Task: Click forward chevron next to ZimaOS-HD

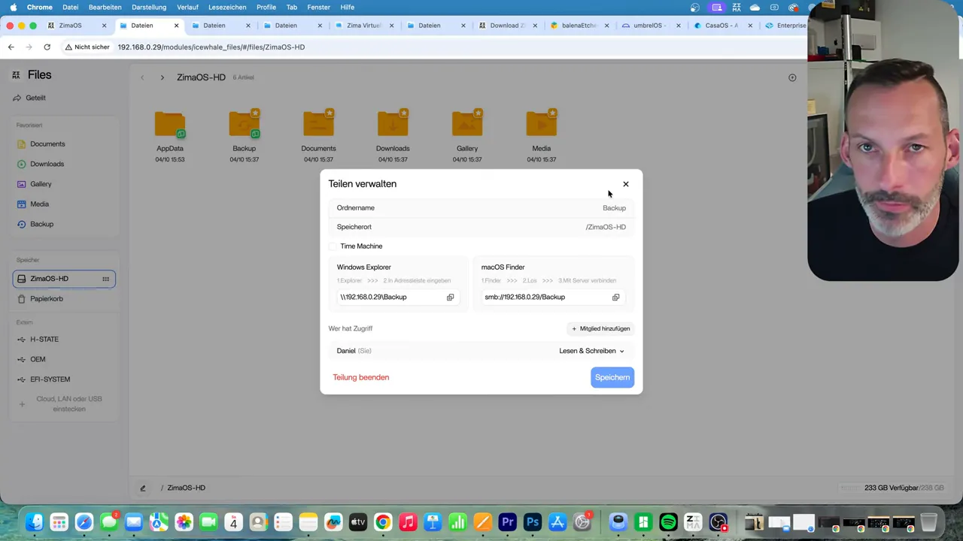Action: pyautogui.click(x=162, y=77)
